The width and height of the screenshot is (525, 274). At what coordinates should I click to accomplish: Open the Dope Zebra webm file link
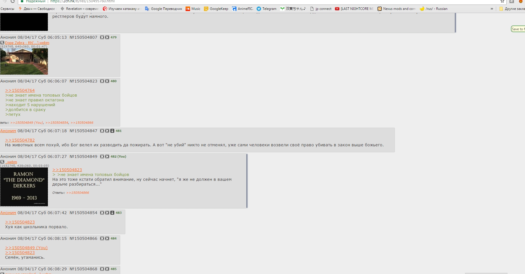pos(27,43)
